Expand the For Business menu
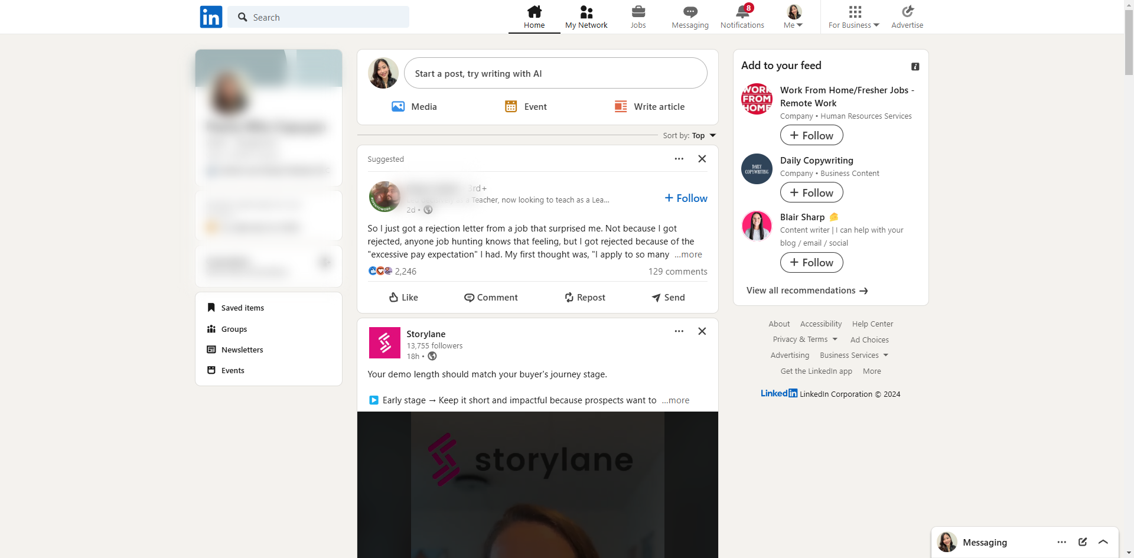The width and height of the screenshot is (1134, 558). 854,17
